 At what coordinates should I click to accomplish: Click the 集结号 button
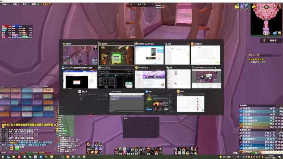(271, 41)
